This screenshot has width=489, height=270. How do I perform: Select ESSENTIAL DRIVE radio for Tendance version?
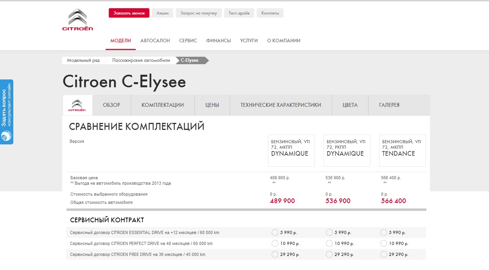tap(383, 233)
